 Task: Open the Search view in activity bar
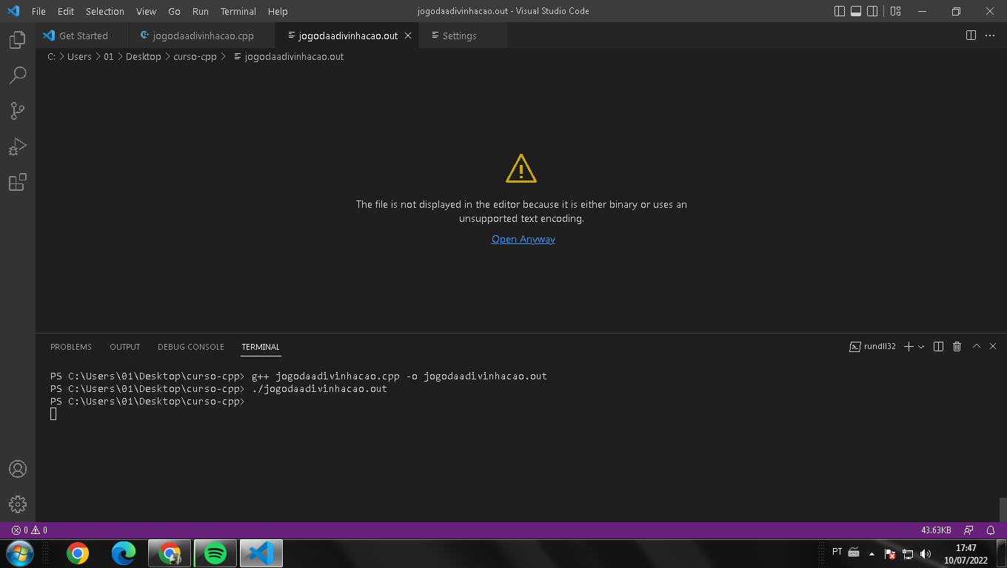click(18, 75)
